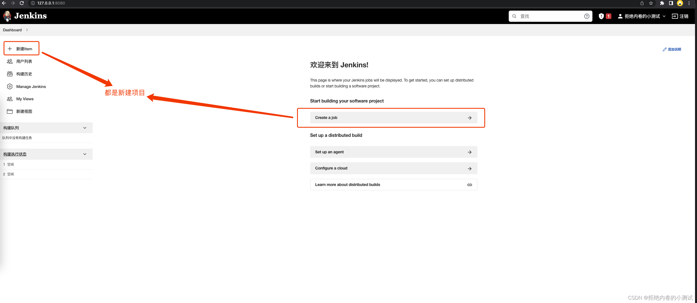697x303 pixels.
Task: Click the security shield warning icon
Action: pos(601,16)
